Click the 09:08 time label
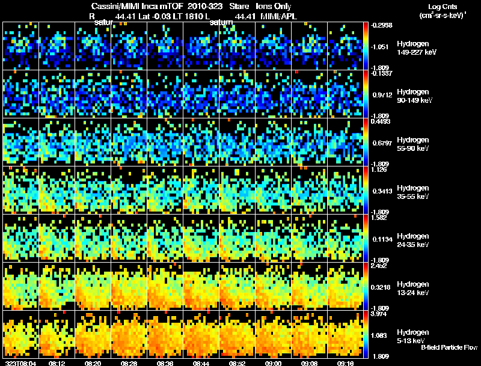 point(309,363)
